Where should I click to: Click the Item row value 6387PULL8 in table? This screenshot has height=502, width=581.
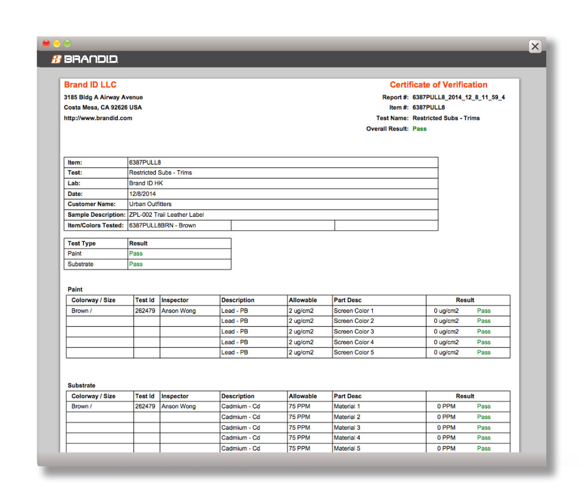(145, 163)
